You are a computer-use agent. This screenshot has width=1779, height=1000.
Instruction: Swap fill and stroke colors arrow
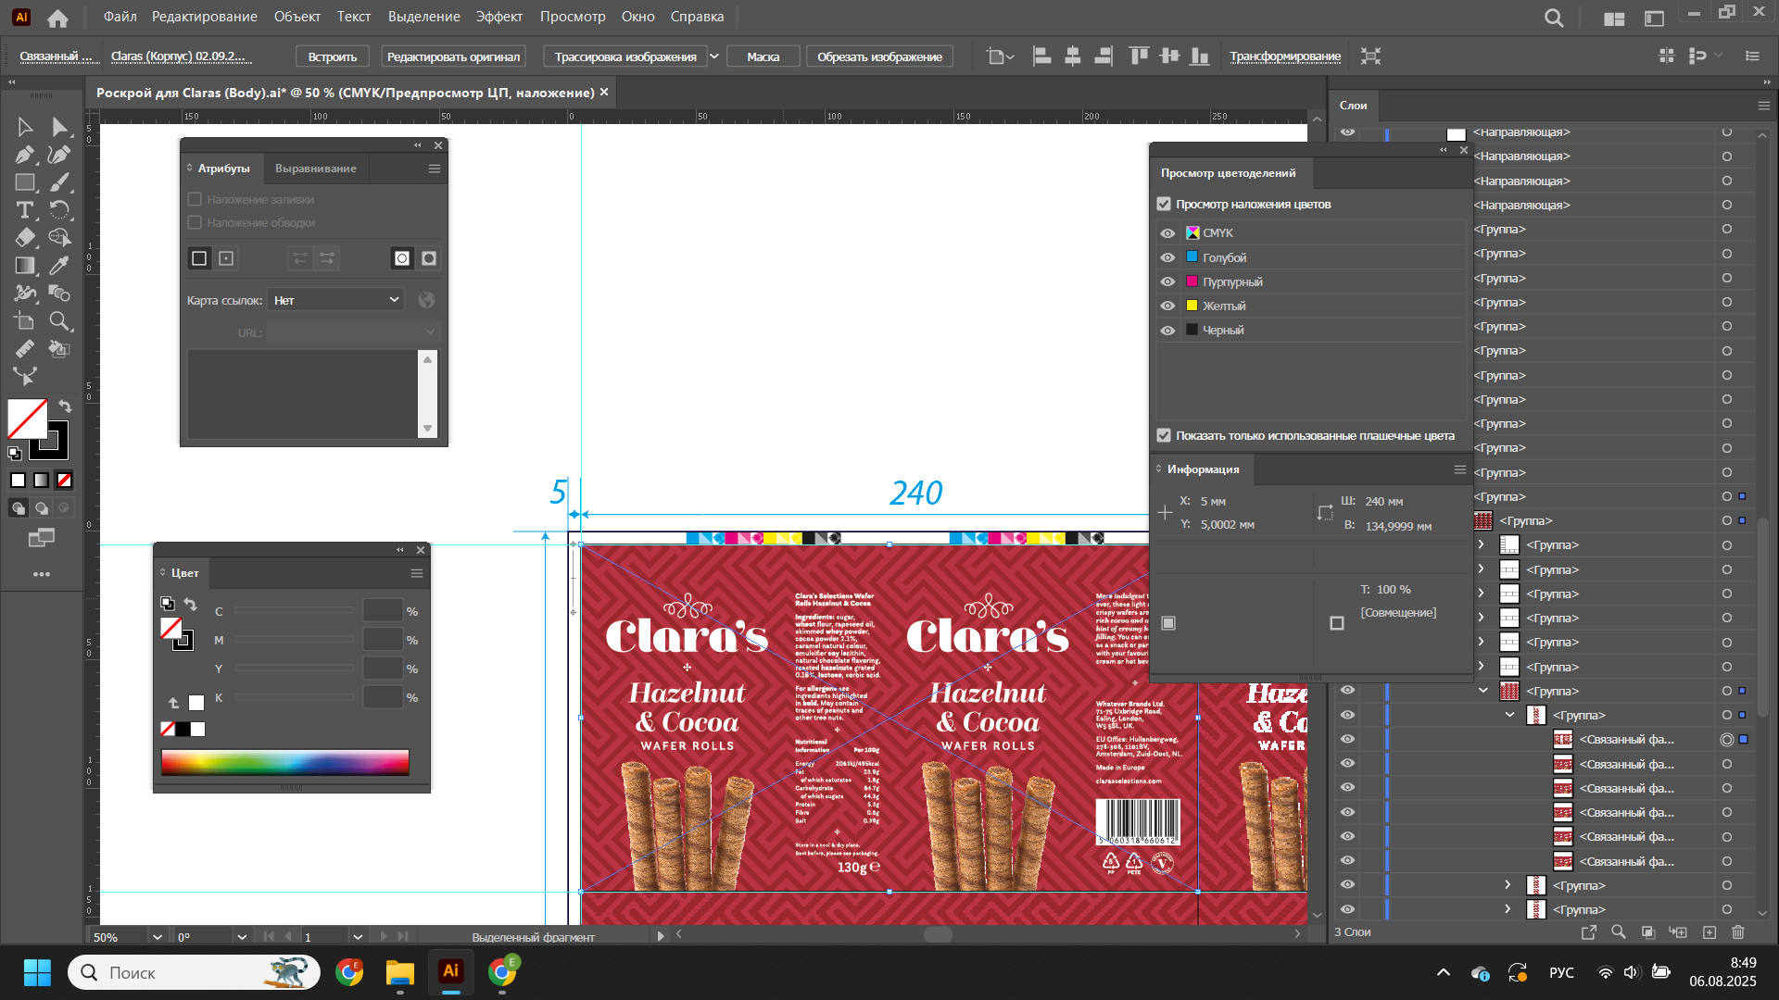pyautogui.click(x=65, y=406)
